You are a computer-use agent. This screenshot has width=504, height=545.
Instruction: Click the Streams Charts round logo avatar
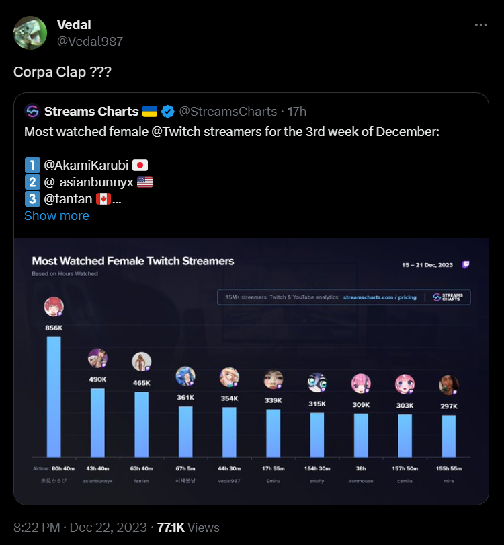click(x=32, y=112)
